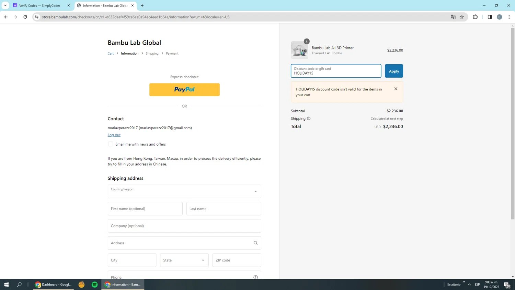Click the First name (optional) field
This screenshot has width=515, height=290.
(x=145, y=209)
